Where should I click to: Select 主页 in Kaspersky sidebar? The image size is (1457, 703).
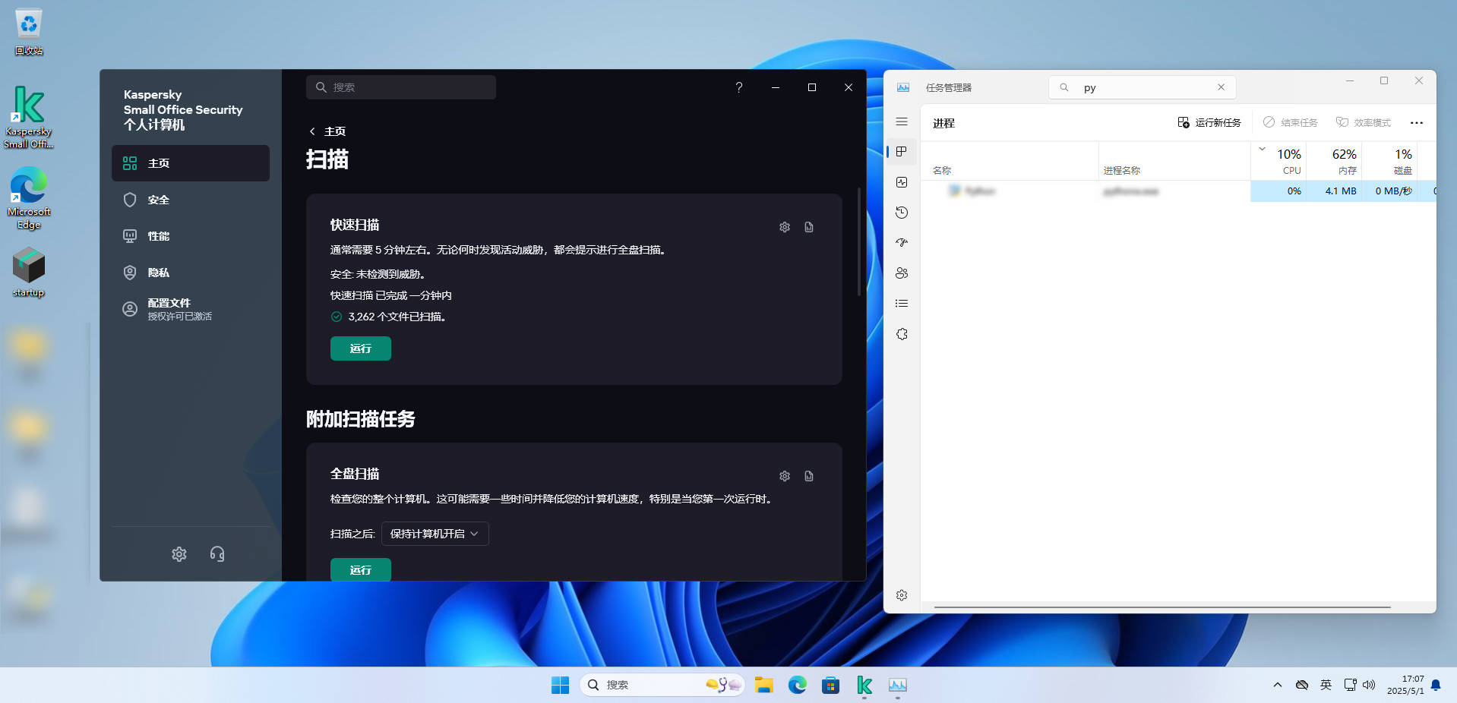click(191, 163)
